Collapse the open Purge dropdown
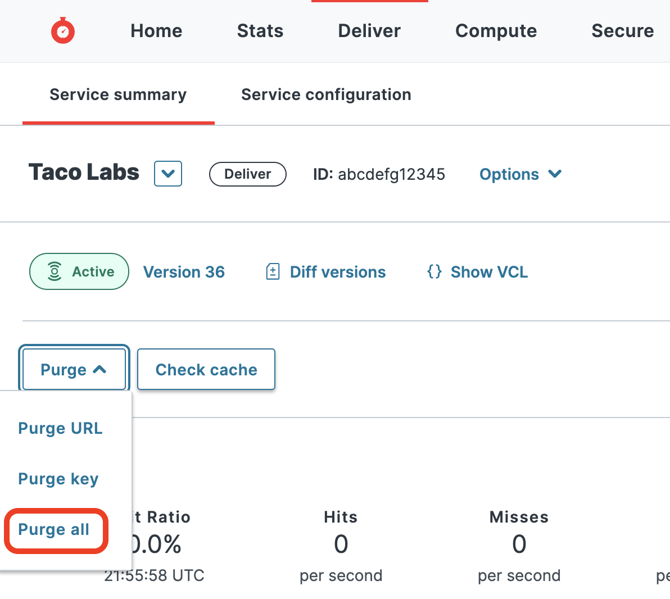The height and width of the screenshot is (599, 670). point(73,369)
